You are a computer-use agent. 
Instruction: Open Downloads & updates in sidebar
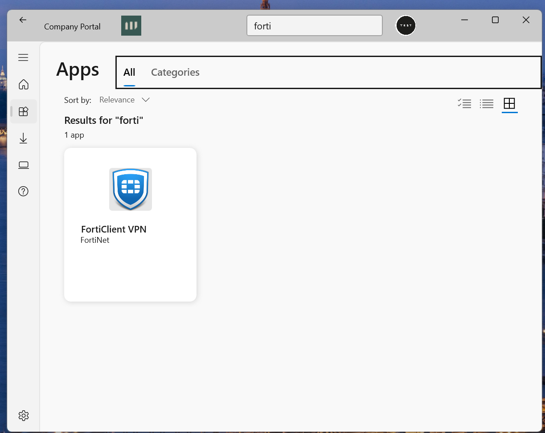click(x=24, y=139)
